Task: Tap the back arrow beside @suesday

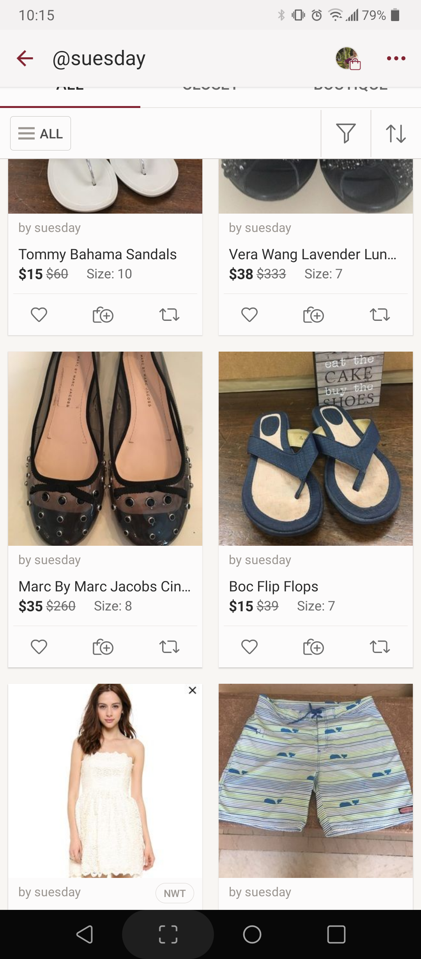Action: [25, 58]
